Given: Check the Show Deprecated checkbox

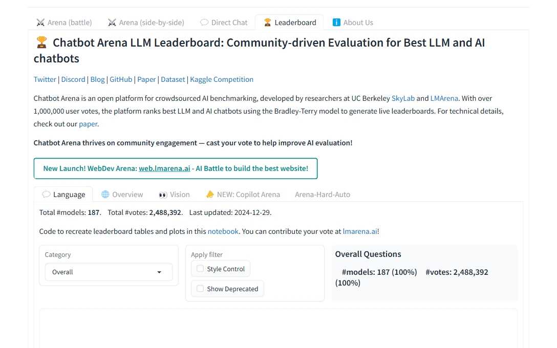Looking at the screenshot, I should coord(200,288).
